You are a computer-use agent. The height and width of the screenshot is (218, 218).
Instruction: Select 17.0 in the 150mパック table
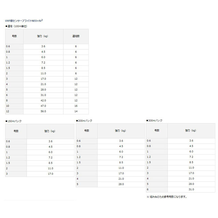50,174
